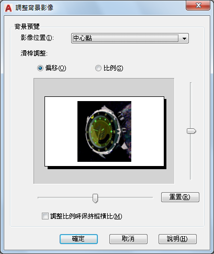Screen dimensions: 214x254
Task: Click lower part of vertical slider track
Action: pyautogui.click(x=191, y=157)
